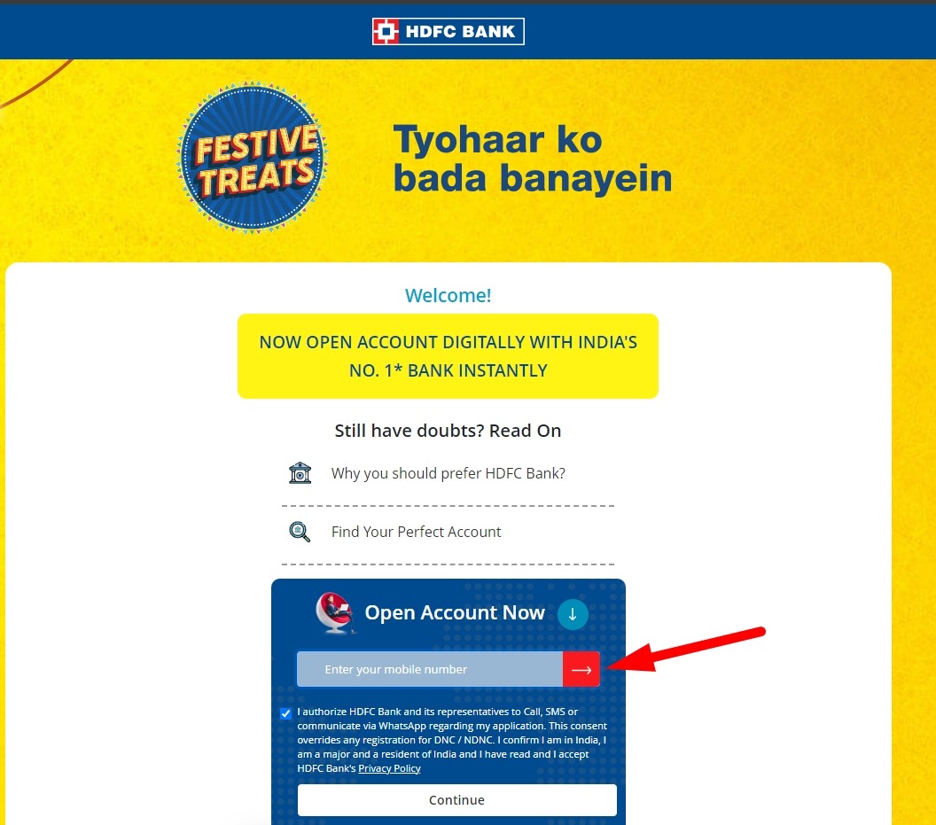Click the Welcome! heading text
Image resolution: width=936 pixels, height=825 pixels.
[x=448, y=295]
